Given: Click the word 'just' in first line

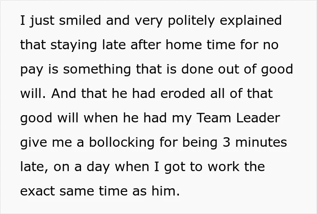Looking at the screenshot, I should click(42, 21).
